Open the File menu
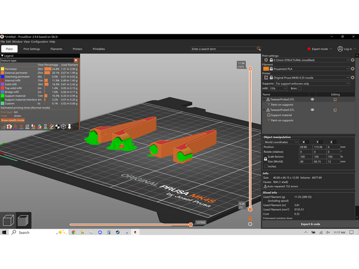 [x=2, y=42]
